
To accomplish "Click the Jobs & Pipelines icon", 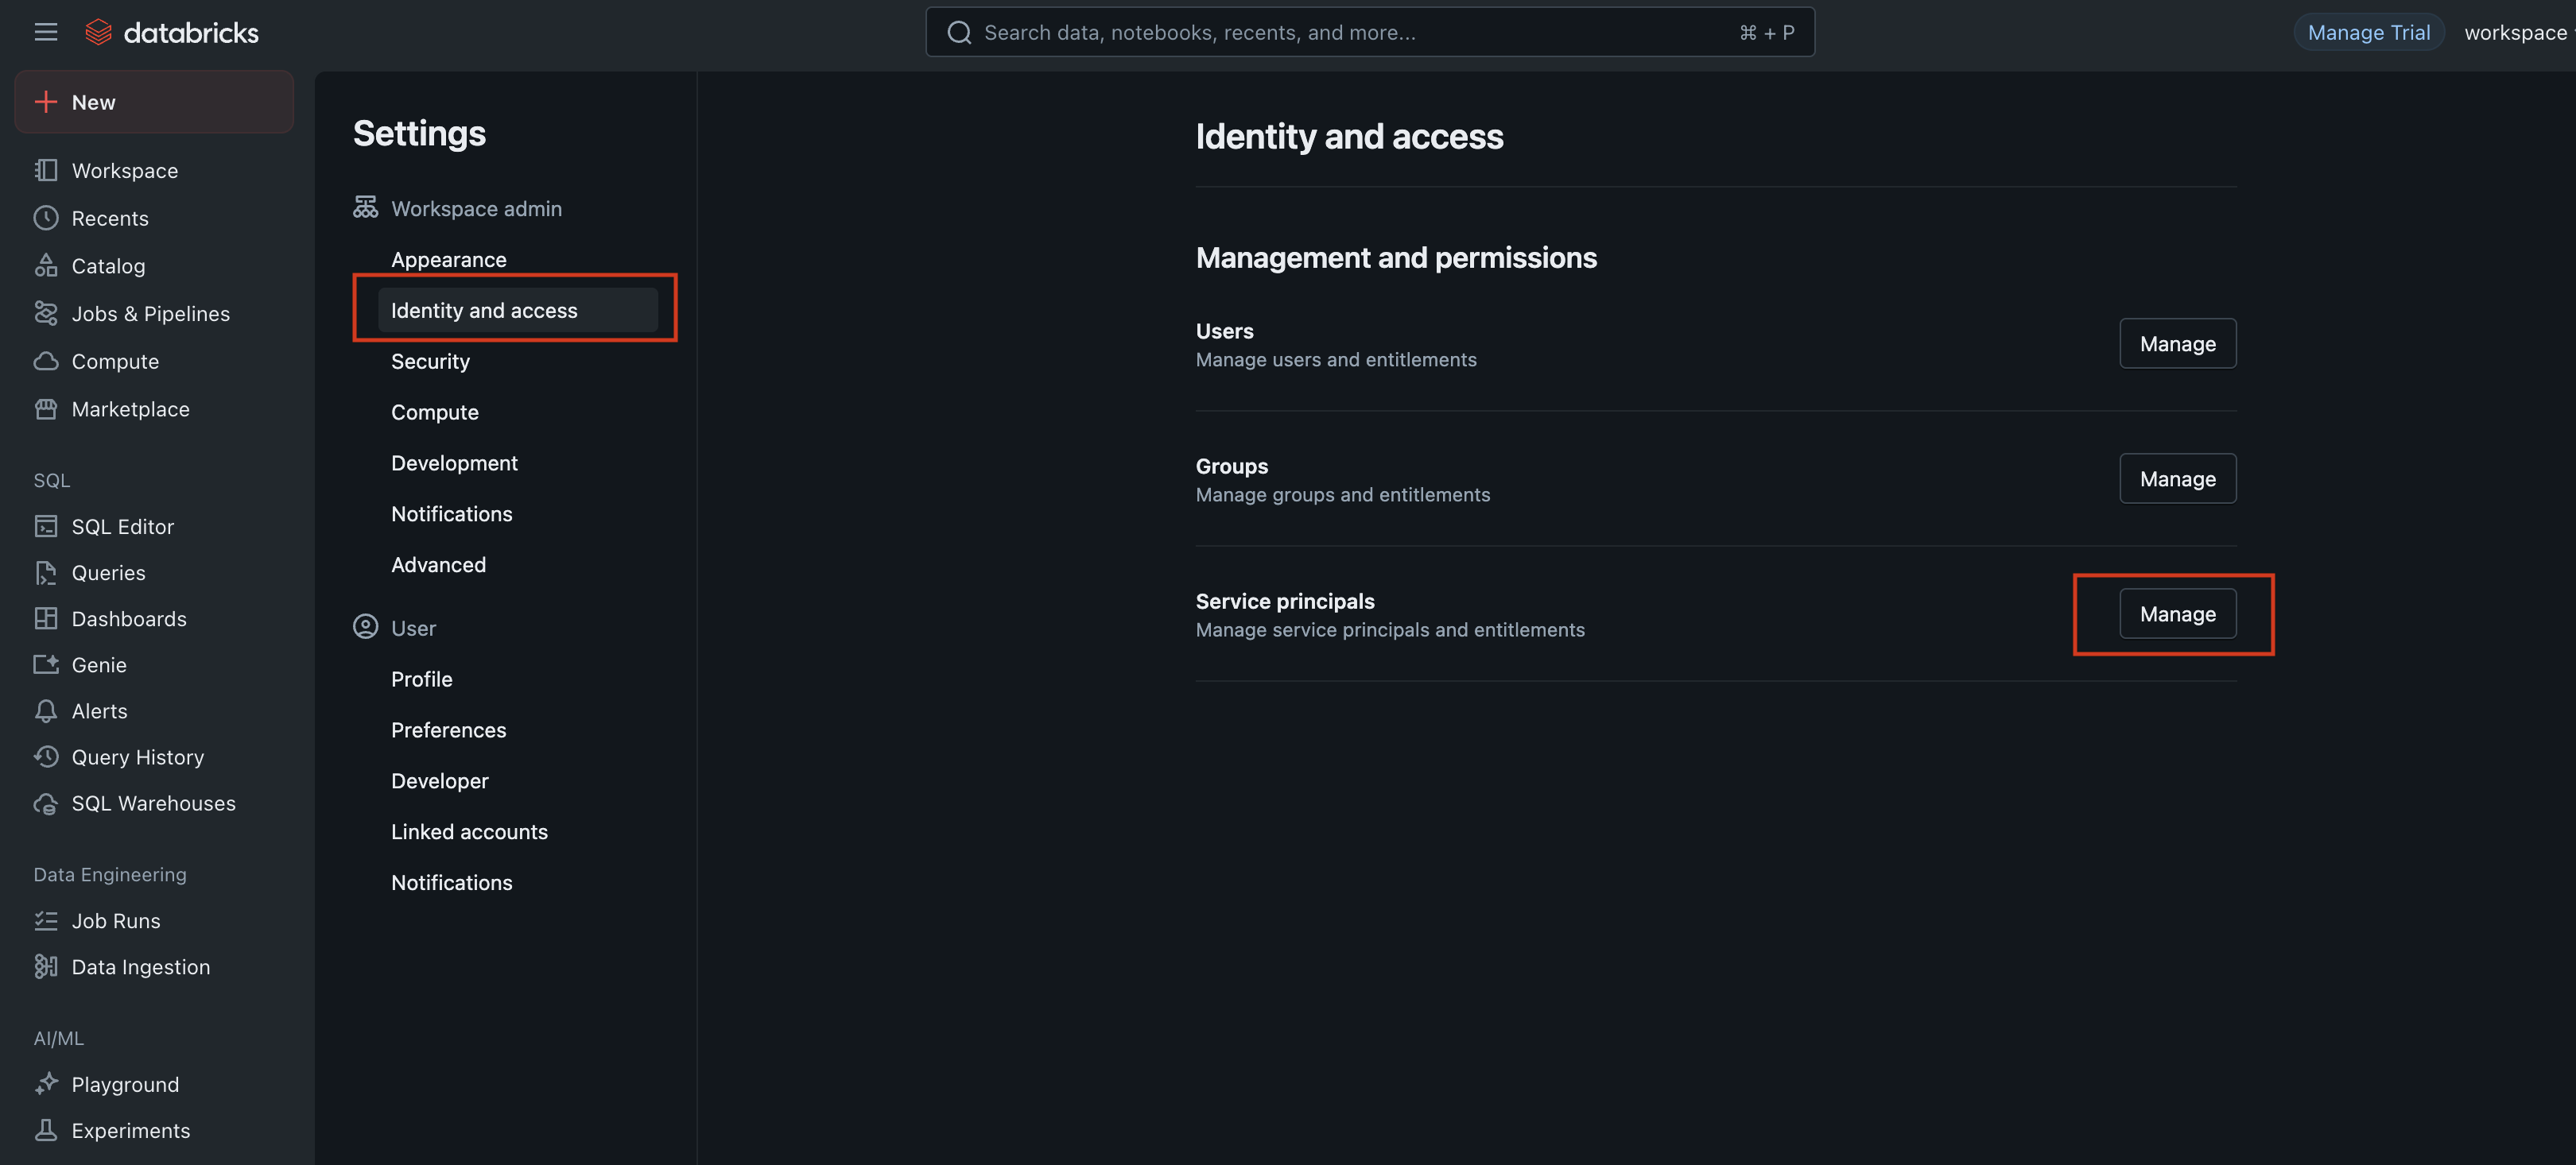I will pos(46,314).
